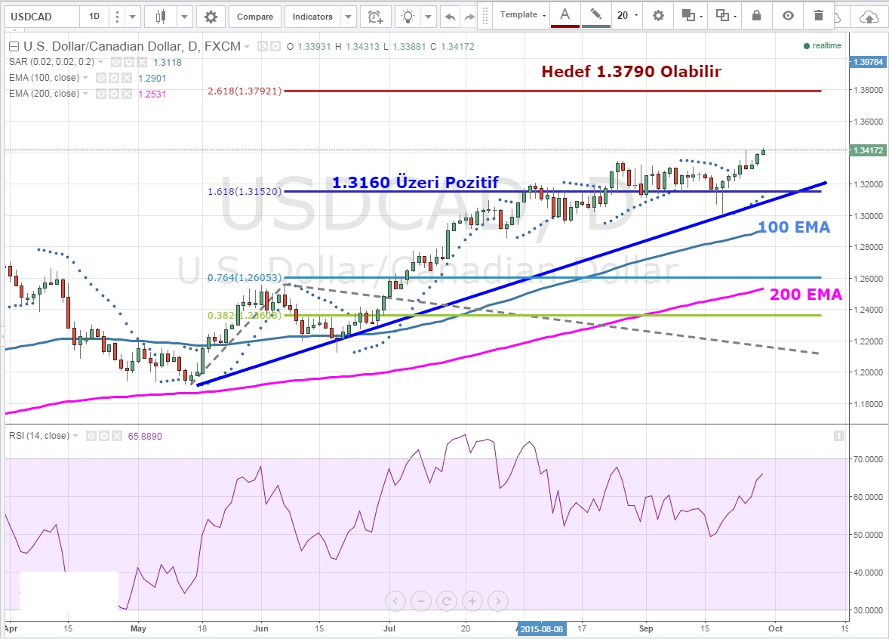Open the Template dropdown
This screenshot has height=639, width=889.
522,15
